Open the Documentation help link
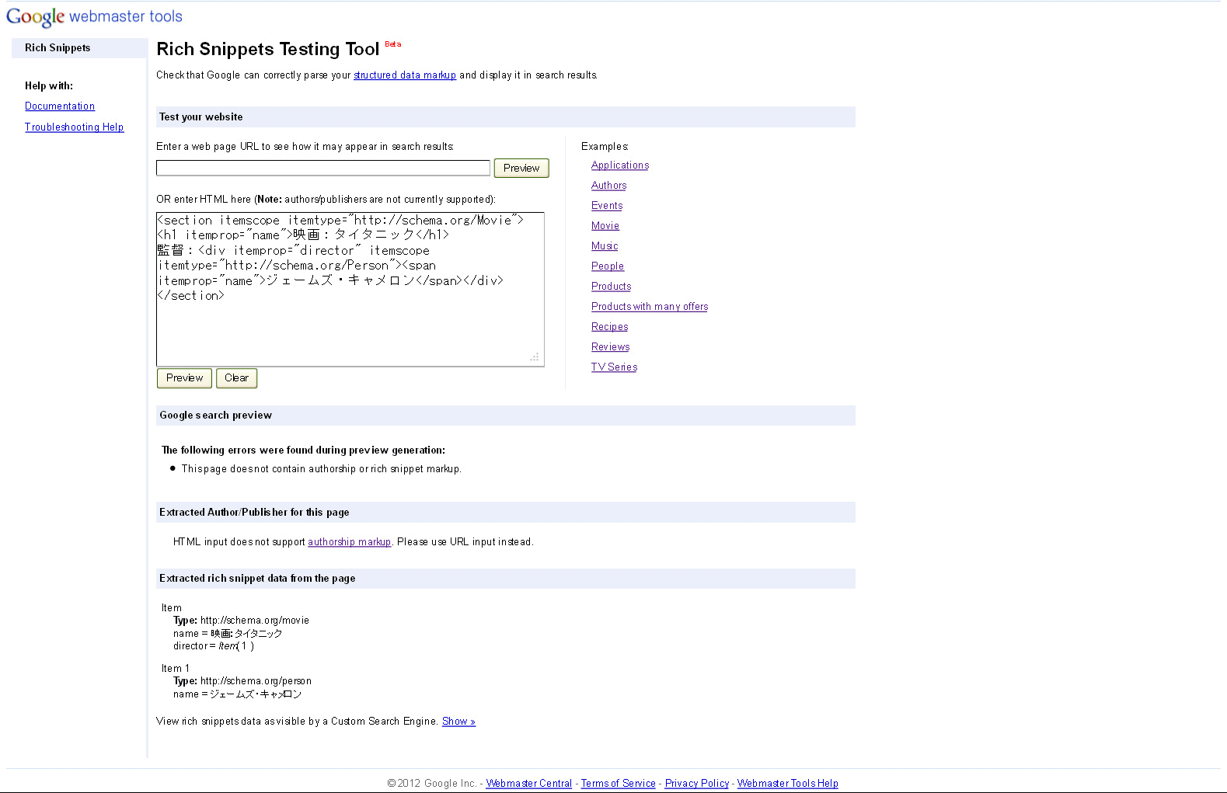1227x793 pixels. [x=60, y=106]
